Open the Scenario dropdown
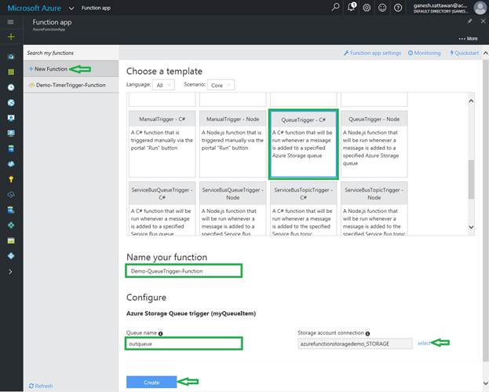Screen dimensions: 489x392 coord(221,85)
